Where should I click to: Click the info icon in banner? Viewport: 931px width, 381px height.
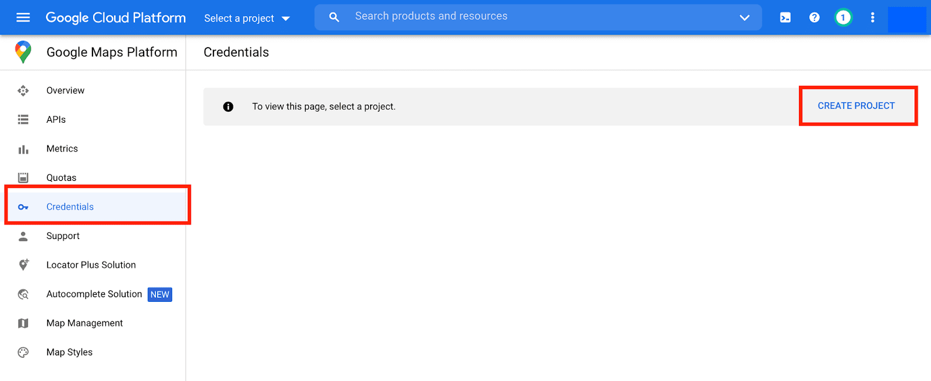tap(228, 106)
